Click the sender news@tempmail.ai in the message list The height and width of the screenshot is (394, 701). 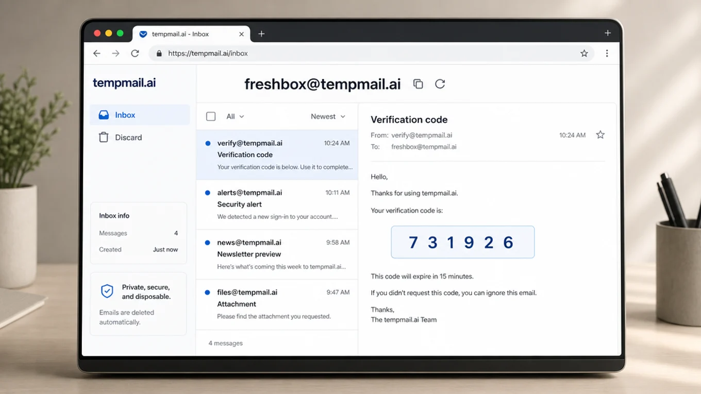pyautogui.click(x=249, y=243)
